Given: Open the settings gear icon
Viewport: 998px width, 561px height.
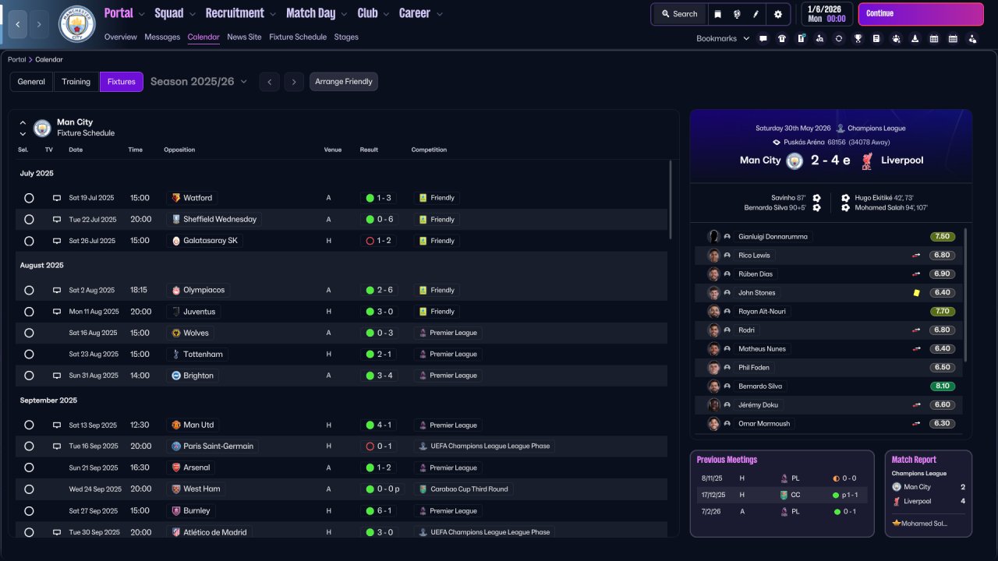Looking at the screenshot, I should click(x=777, y=14).
